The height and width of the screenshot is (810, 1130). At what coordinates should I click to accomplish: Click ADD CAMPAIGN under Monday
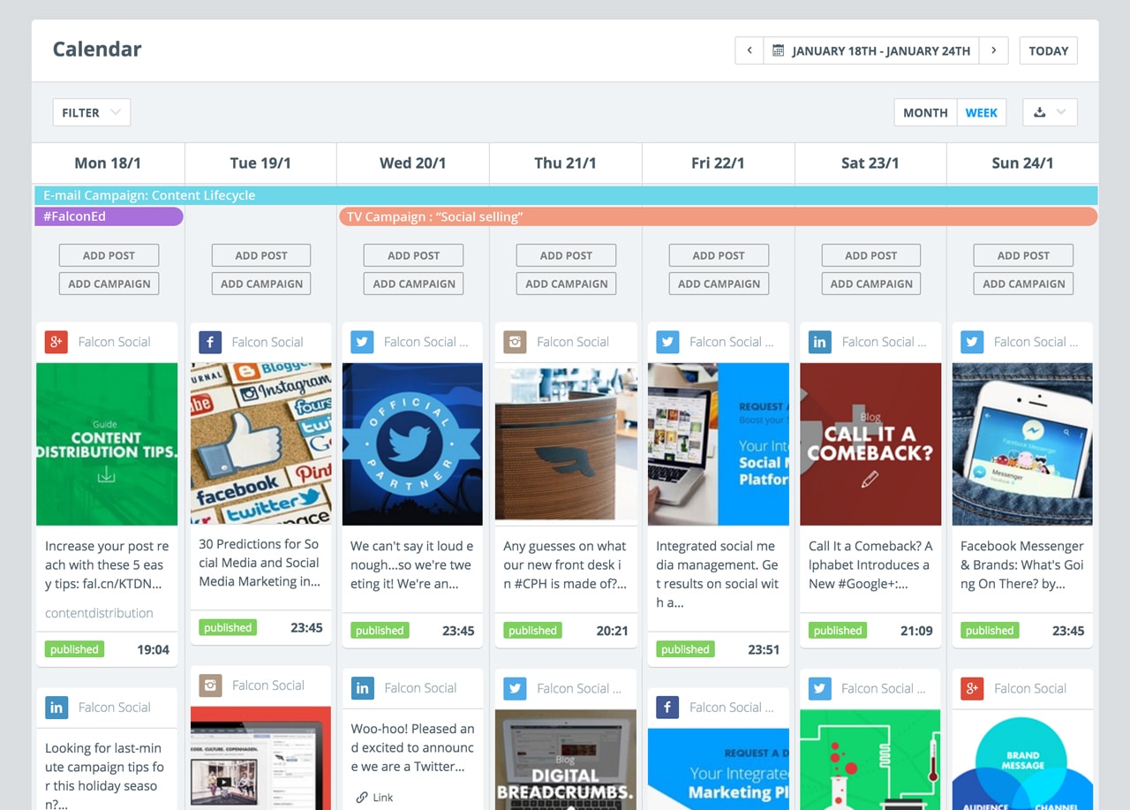point(109,284)
